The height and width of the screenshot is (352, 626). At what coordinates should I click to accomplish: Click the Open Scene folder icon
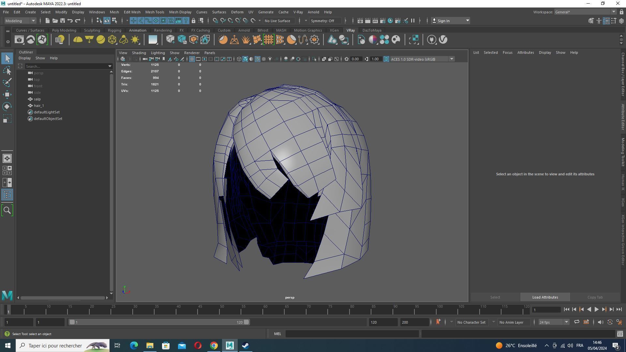click(x=55, y=21)
